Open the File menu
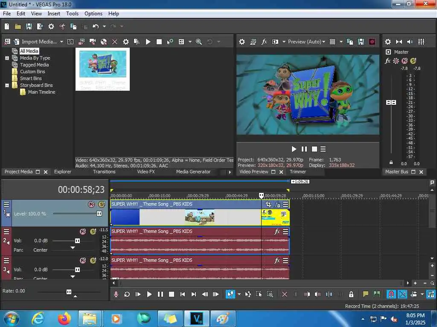Screen dimensions: 437x327 [x=7, y=14]
